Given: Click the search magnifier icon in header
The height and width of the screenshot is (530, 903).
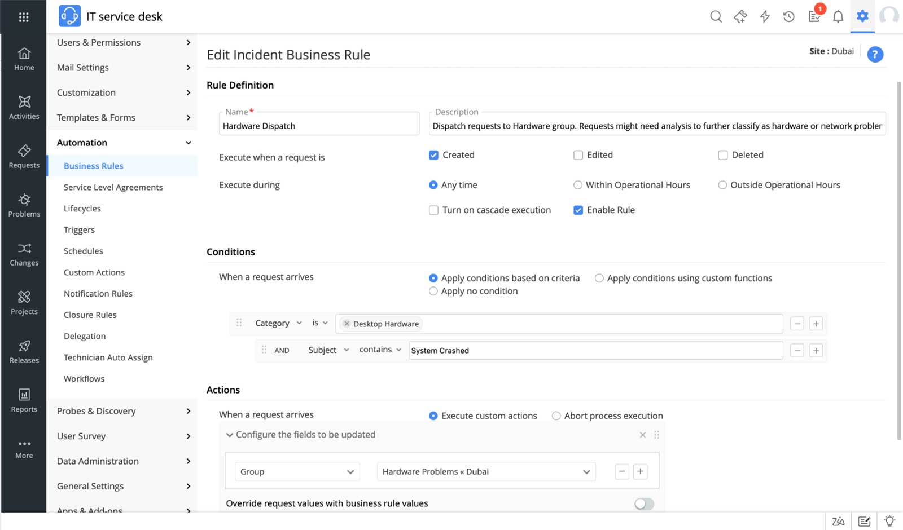Looking at the screenshot, I should coord(716,16).
